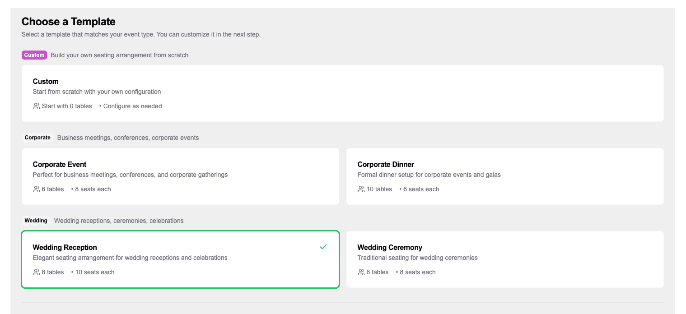Click the Corporate category badge

(x=37, y=138)
